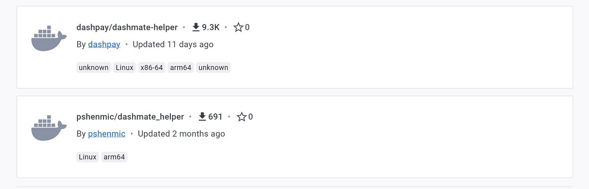Click the arm64 tag on pshenmic card
The width and height of the screenshot is (589, 189).
pyautogui.click(x=114, y=157)
